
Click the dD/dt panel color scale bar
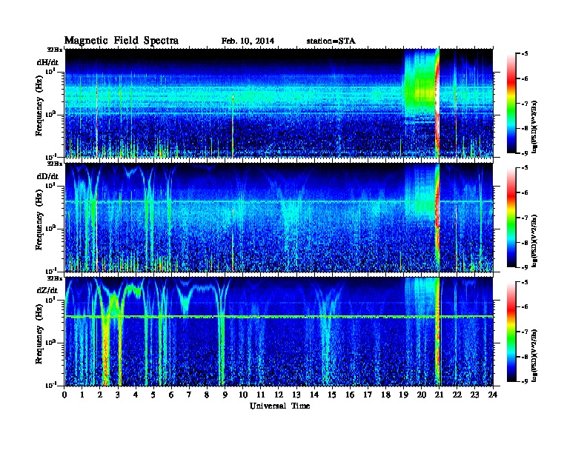[x=511, y=217]
